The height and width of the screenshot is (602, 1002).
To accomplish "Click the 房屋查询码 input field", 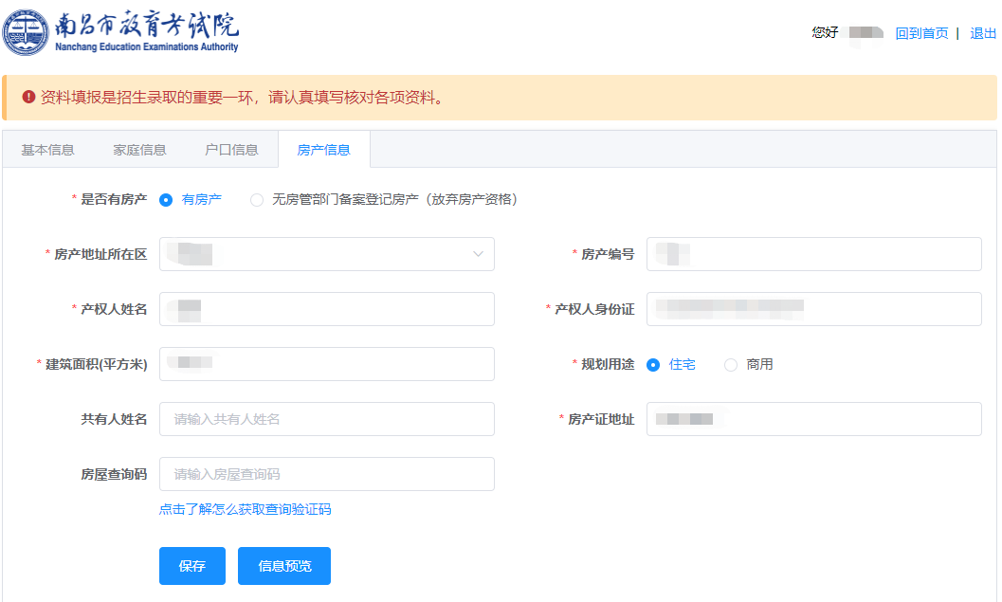I will [x=326, y=474].
